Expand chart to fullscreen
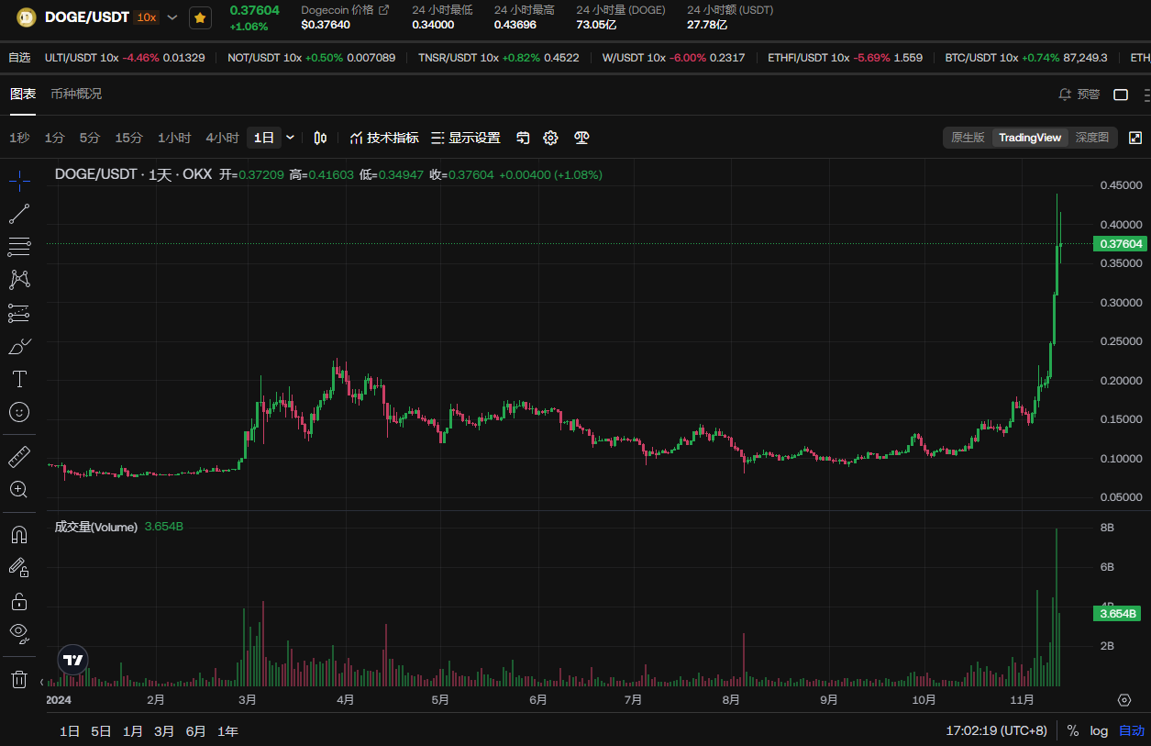This screenshot has height=746, width=1151. pyautogui.click(x=1135, y=138)
